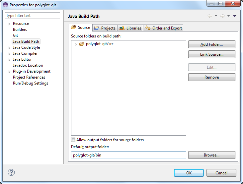Click the Add Folder button
The image size is (243, 184).
coord(211,44)
